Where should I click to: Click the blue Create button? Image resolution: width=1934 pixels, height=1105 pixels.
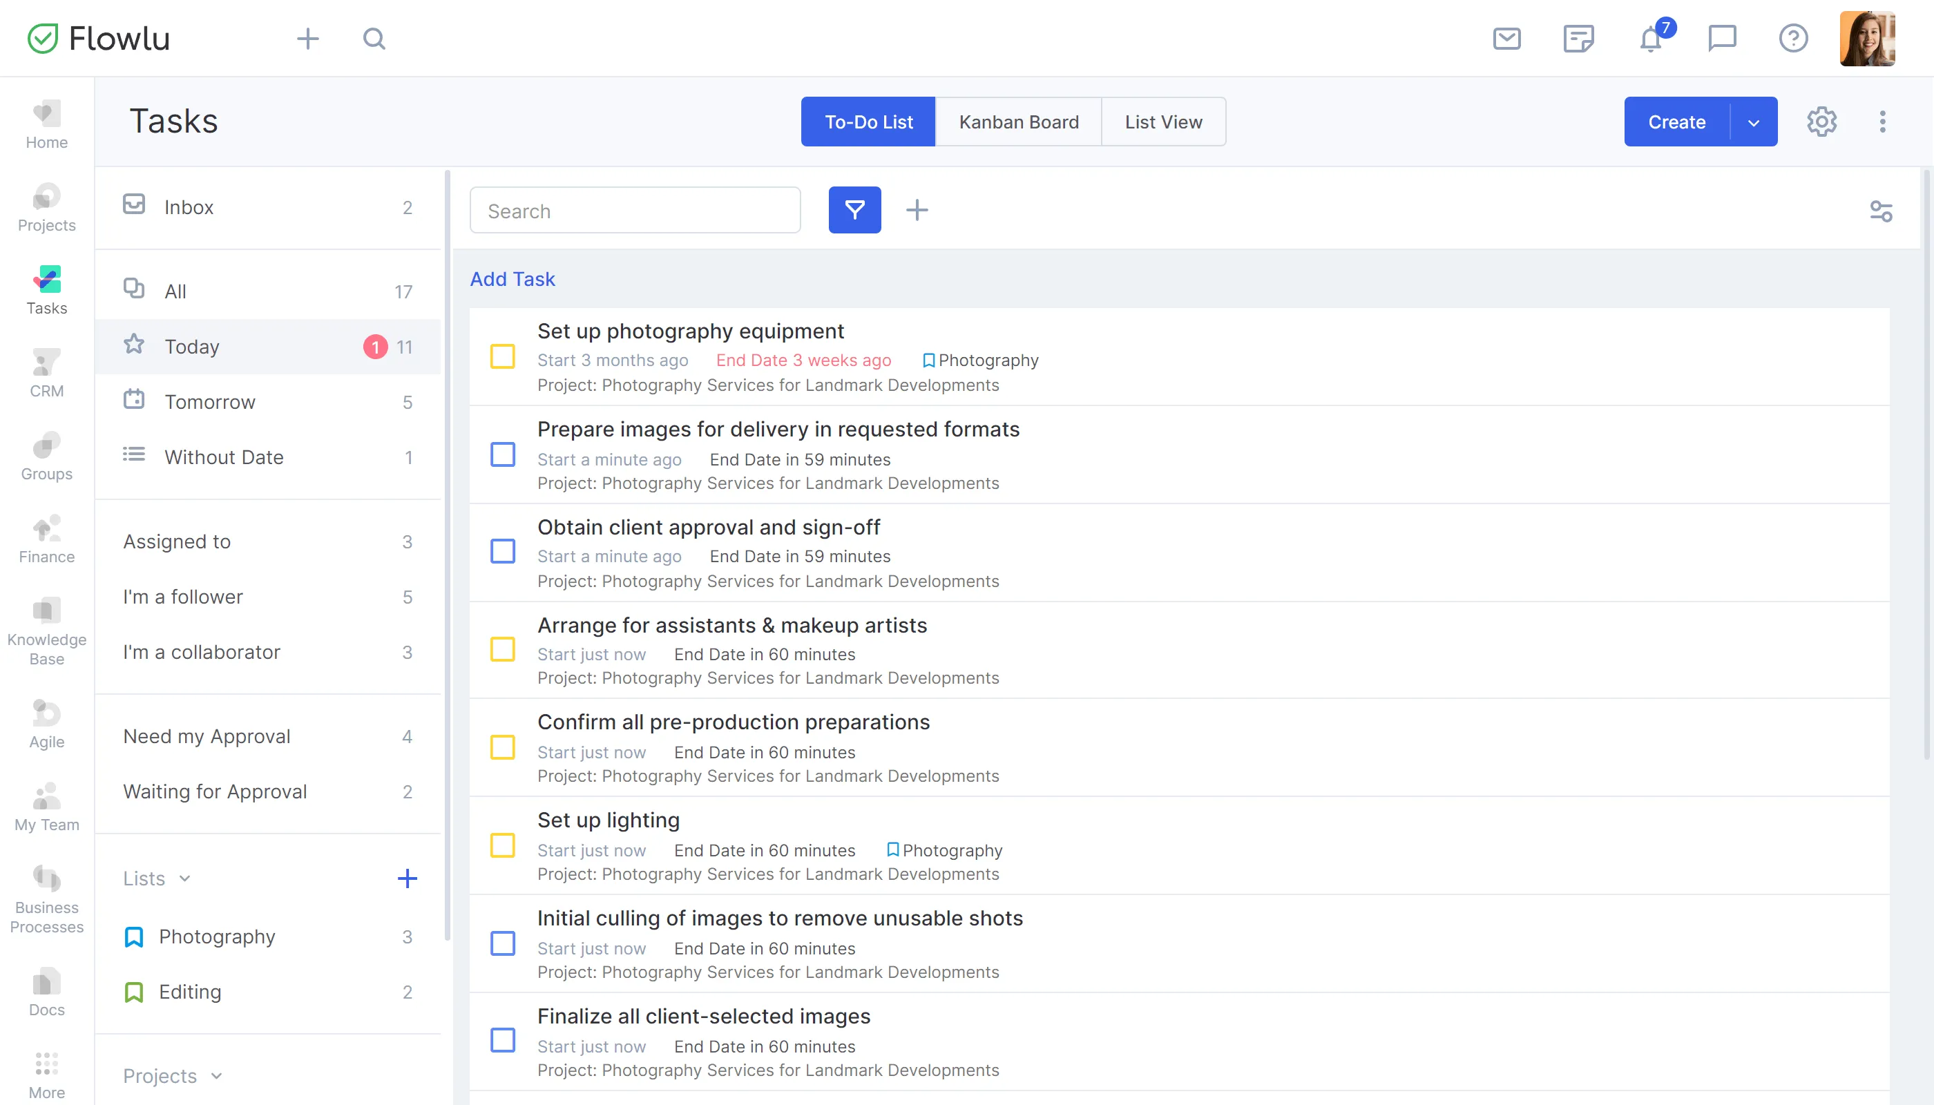coord(1676,122)
